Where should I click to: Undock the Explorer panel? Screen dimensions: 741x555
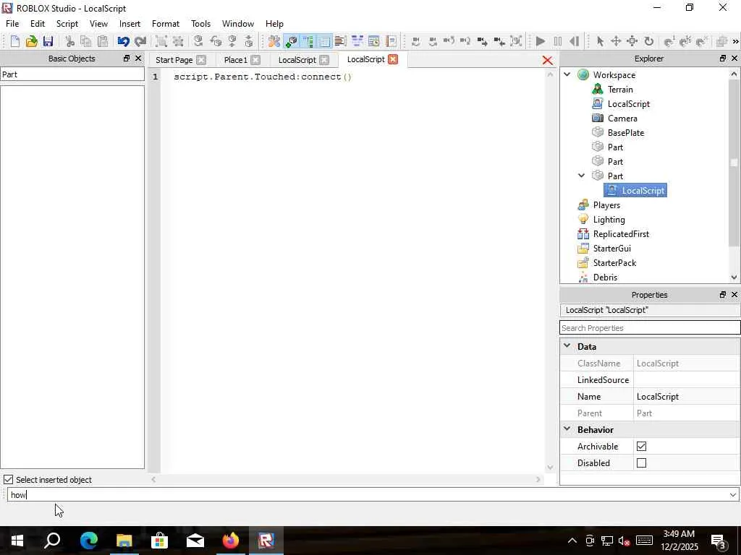coord(723,58)
